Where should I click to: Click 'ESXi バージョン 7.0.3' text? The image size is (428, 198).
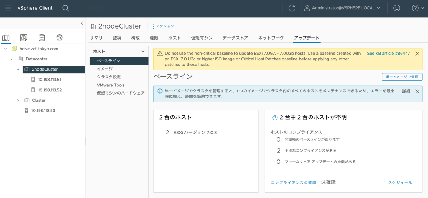point(195,132)
